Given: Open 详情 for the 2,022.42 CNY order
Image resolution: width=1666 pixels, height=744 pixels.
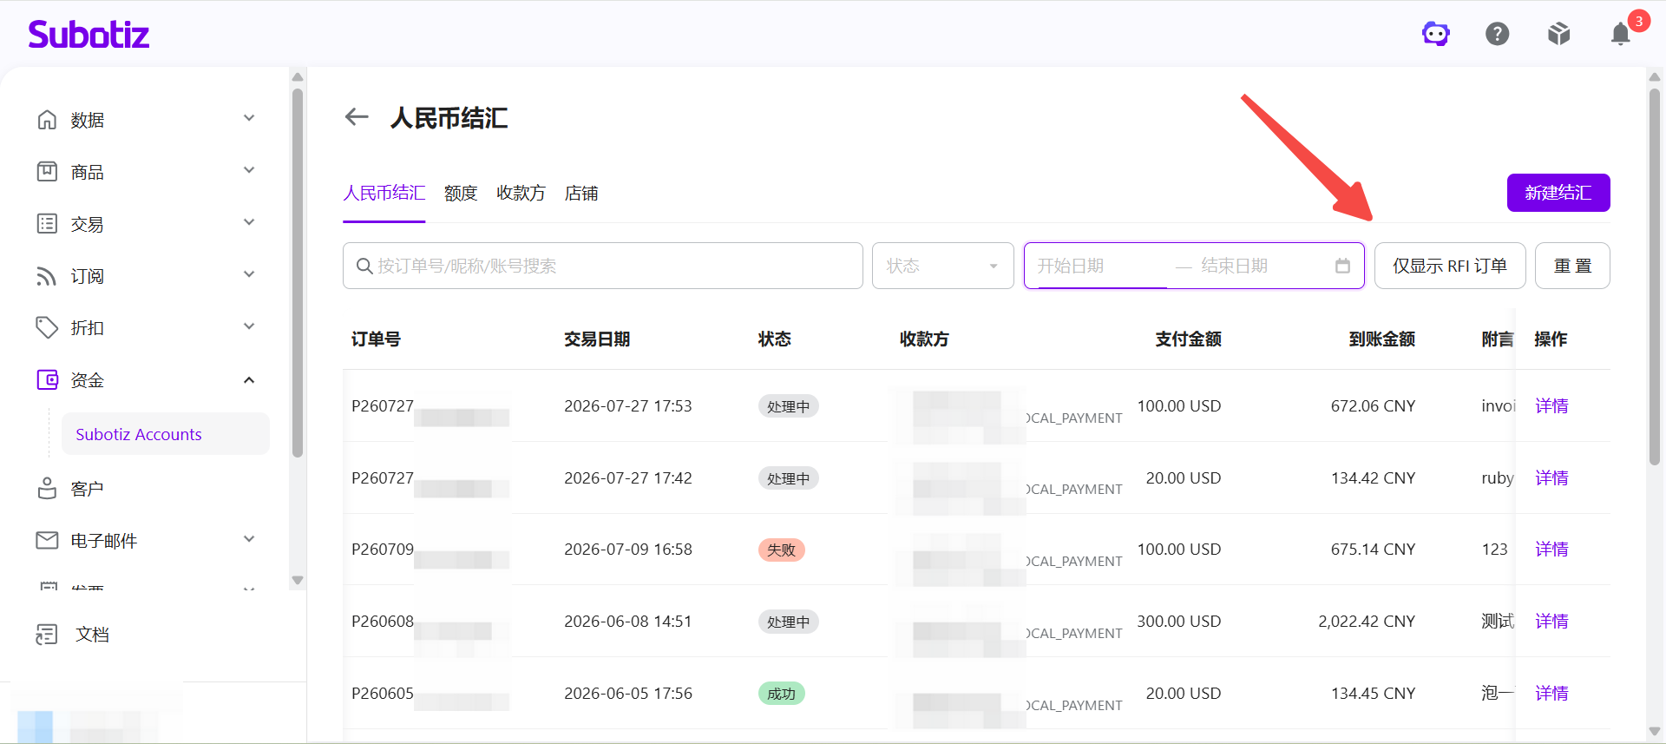Looking at the screenshot, I should pos(1551,621).
